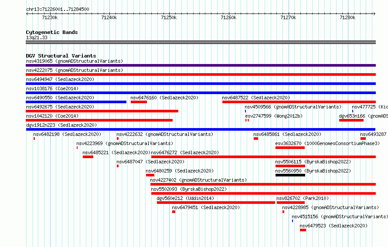Click the nsv6476272 (Sedlazeck2020) label
Screen dimensions: 388x247
tap(185, 152)
